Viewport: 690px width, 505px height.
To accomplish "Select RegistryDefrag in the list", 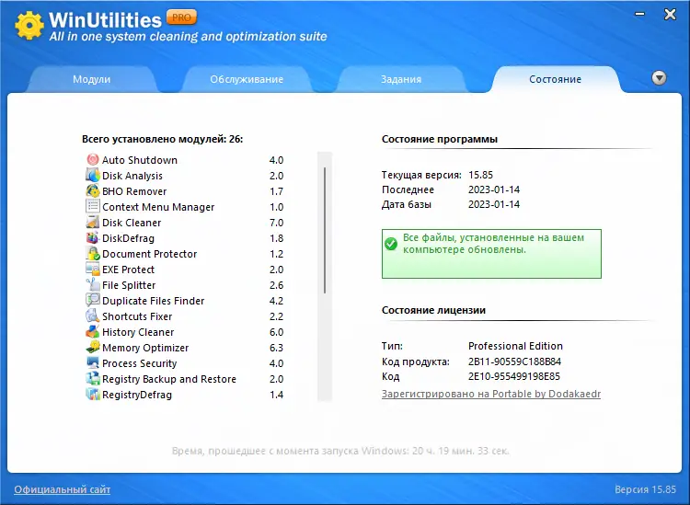I will click(x=137, y=395).
